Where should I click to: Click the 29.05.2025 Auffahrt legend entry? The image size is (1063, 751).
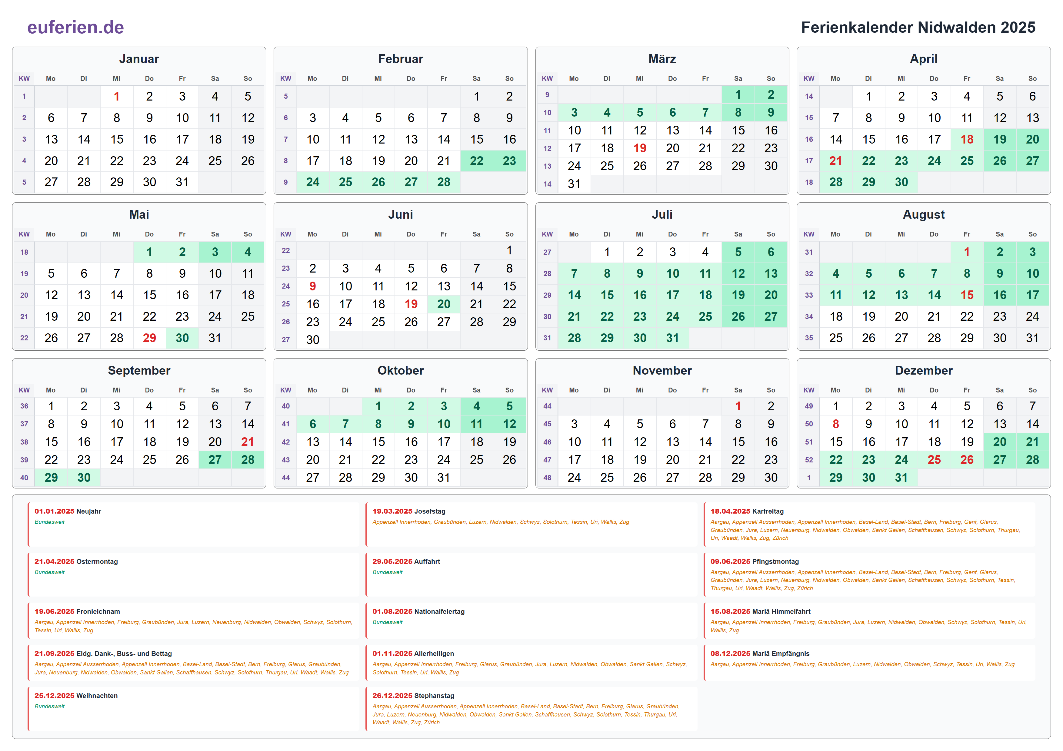click(x=531, y=575)
